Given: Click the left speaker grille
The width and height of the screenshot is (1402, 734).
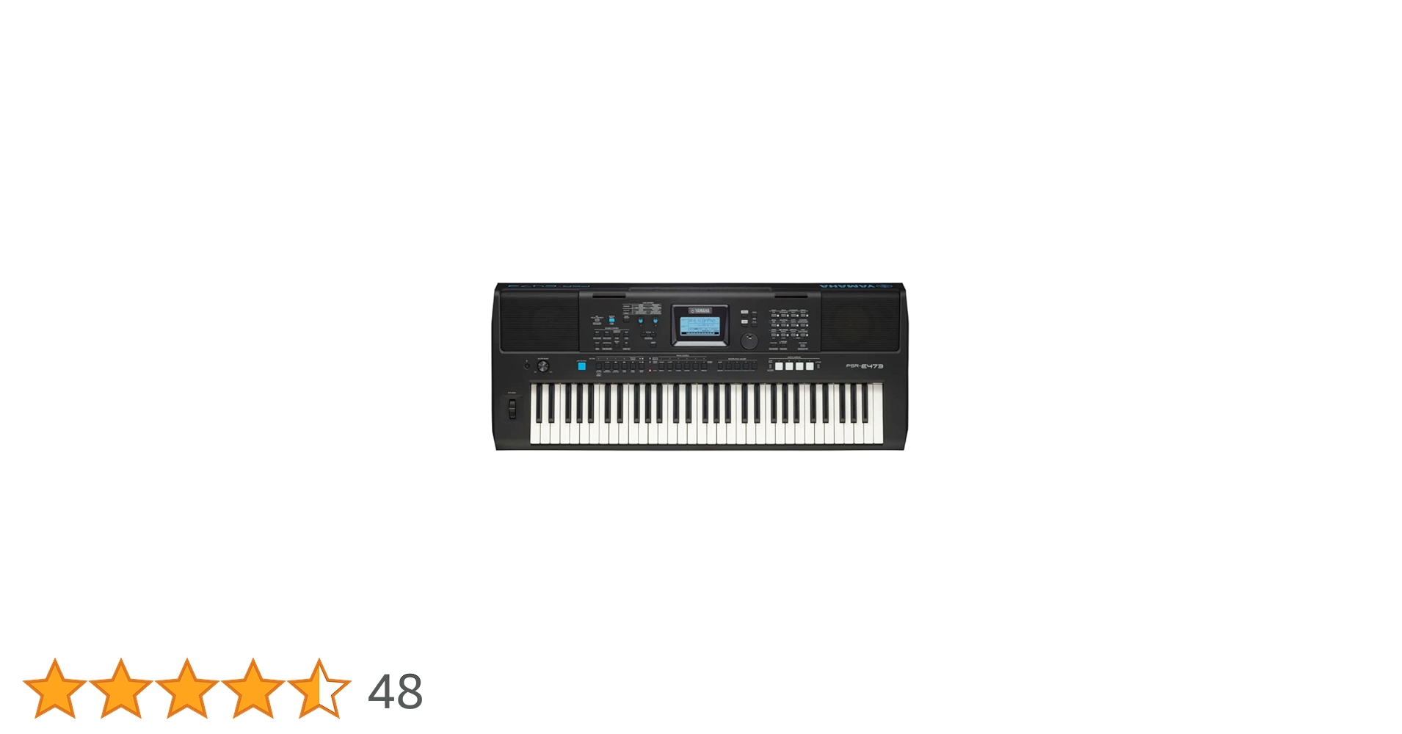Looking at the screenshot, I should tap(540, 321).
